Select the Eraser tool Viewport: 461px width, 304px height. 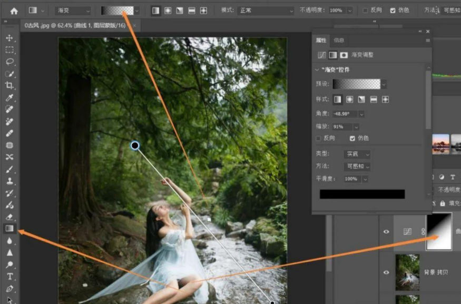9,217
